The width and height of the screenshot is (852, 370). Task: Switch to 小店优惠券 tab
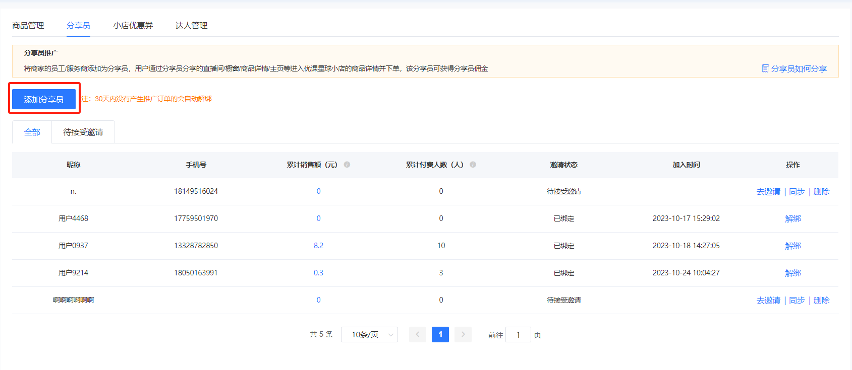[133, 26]
